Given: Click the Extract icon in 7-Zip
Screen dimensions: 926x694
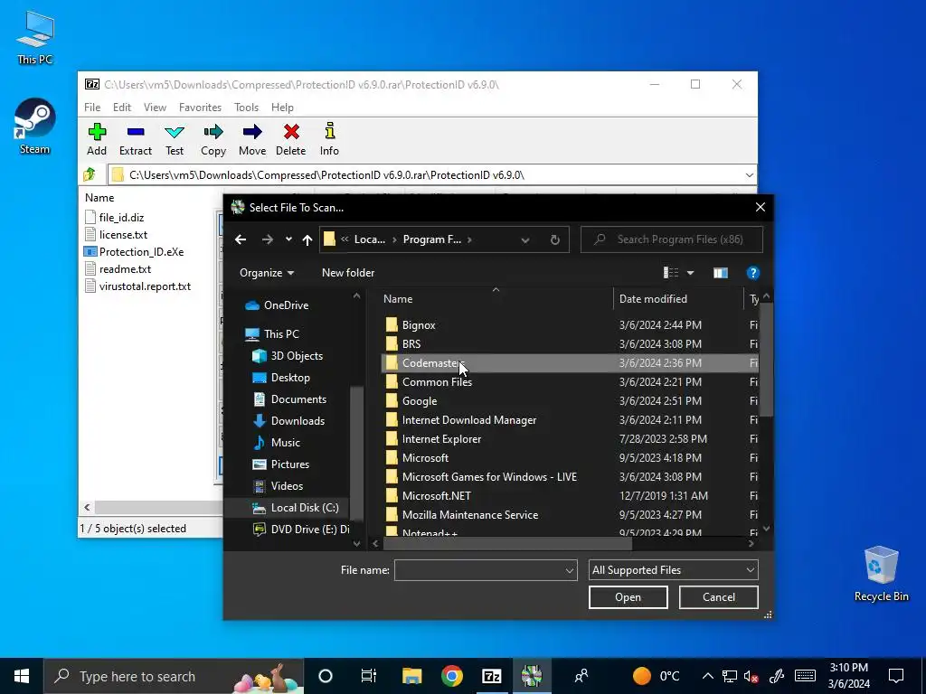Looking at the screenshot, I should tap(136, 139).
